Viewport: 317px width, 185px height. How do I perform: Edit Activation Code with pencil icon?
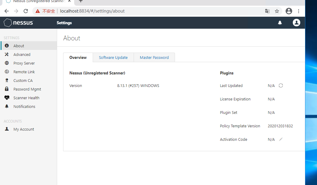[x=281, y=139]
